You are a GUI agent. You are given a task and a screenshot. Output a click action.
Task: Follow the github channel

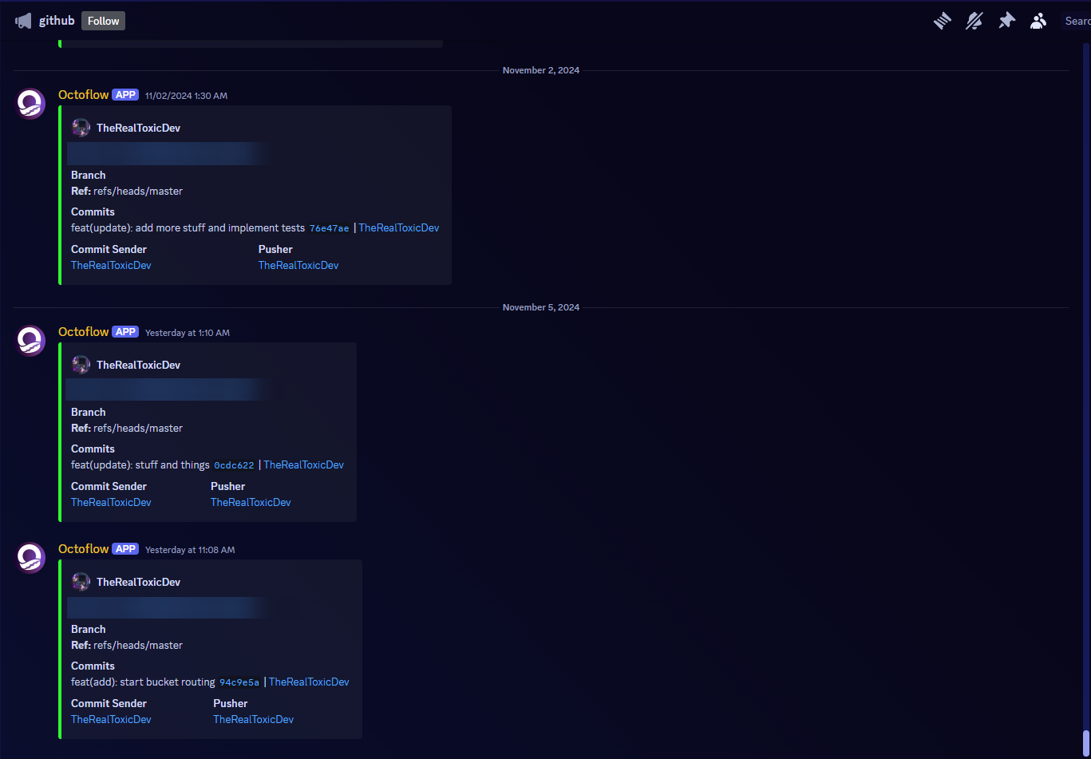(x=103, y=21)
